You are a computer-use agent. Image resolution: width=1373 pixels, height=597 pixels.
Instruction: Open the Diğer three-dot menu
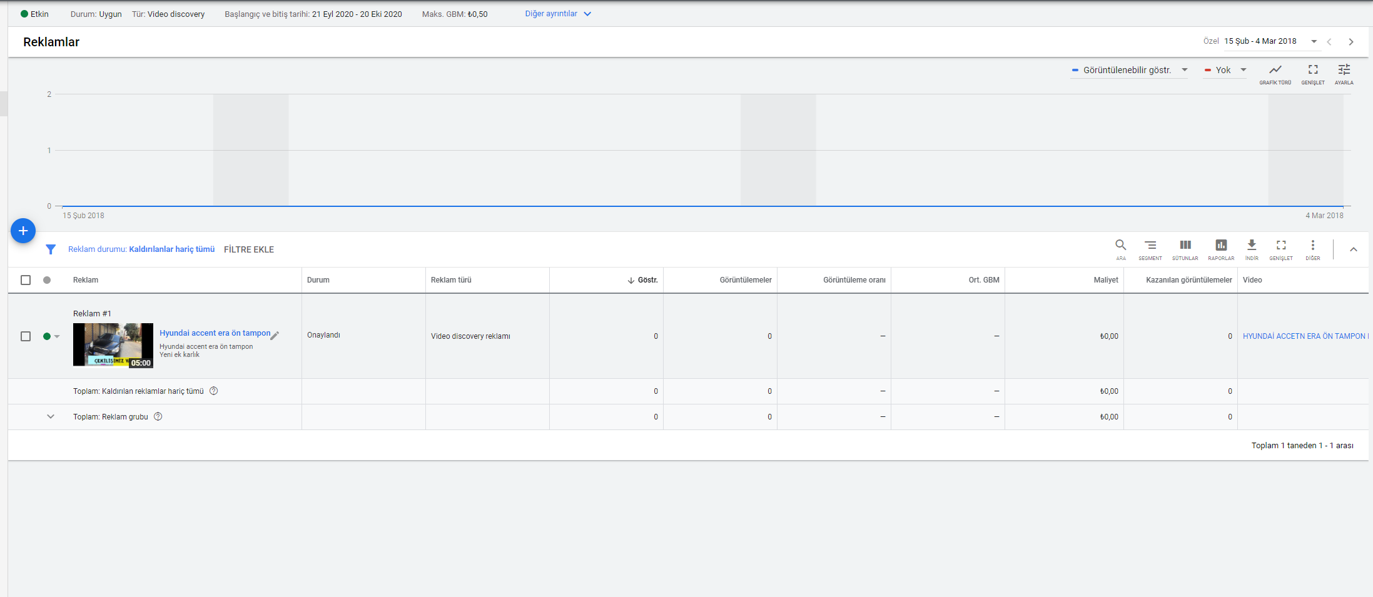1312,248
